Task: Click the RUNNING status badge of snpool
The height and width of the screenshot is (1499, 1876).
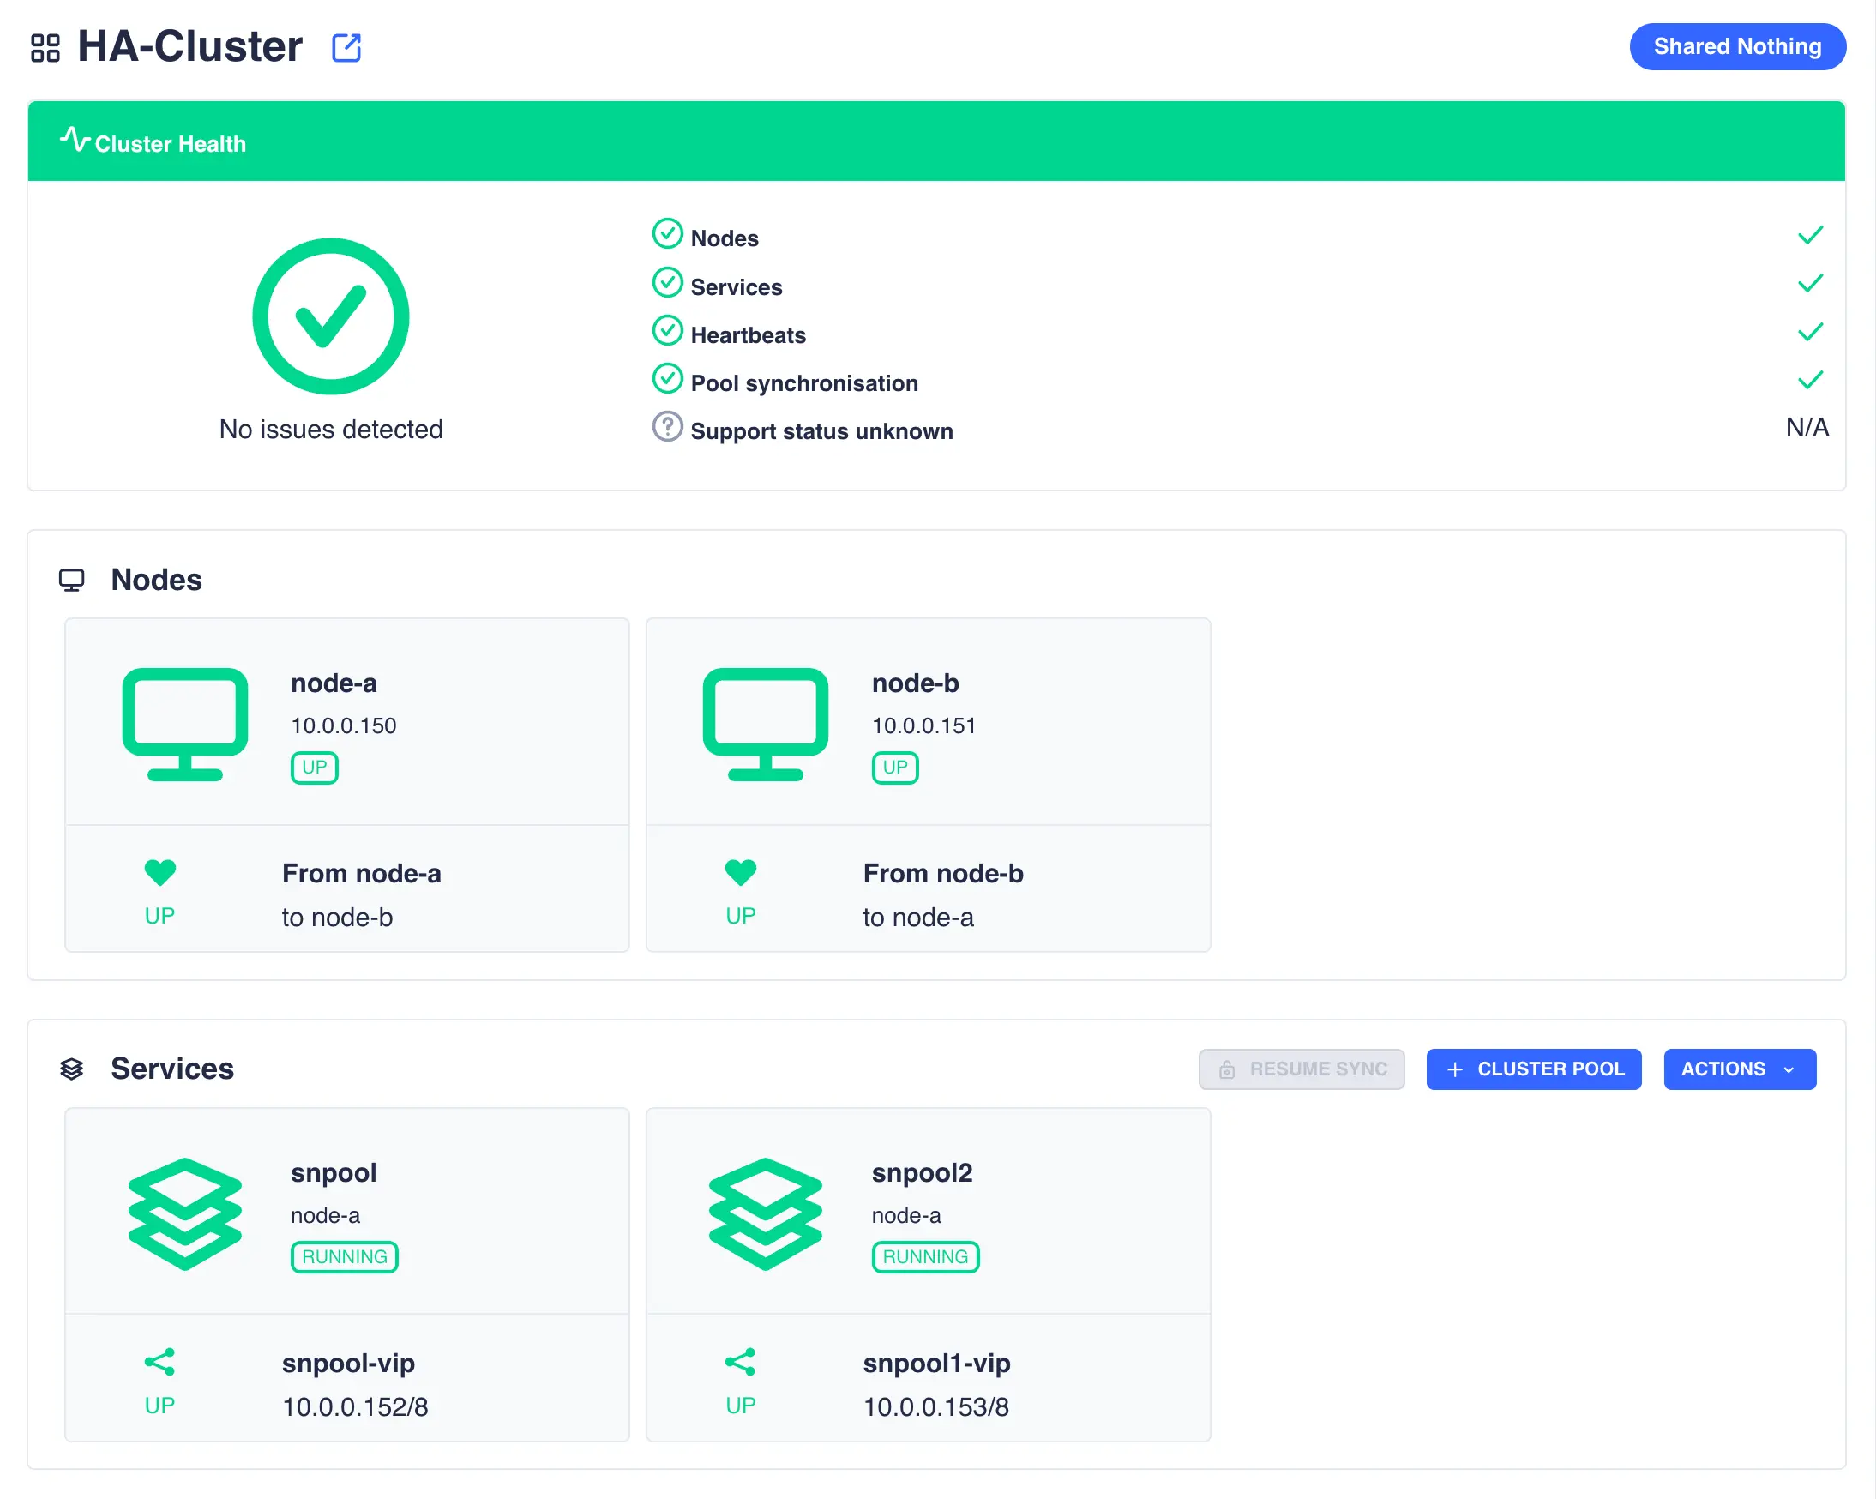Action: pyautogui.click(x=345, y=1256)
